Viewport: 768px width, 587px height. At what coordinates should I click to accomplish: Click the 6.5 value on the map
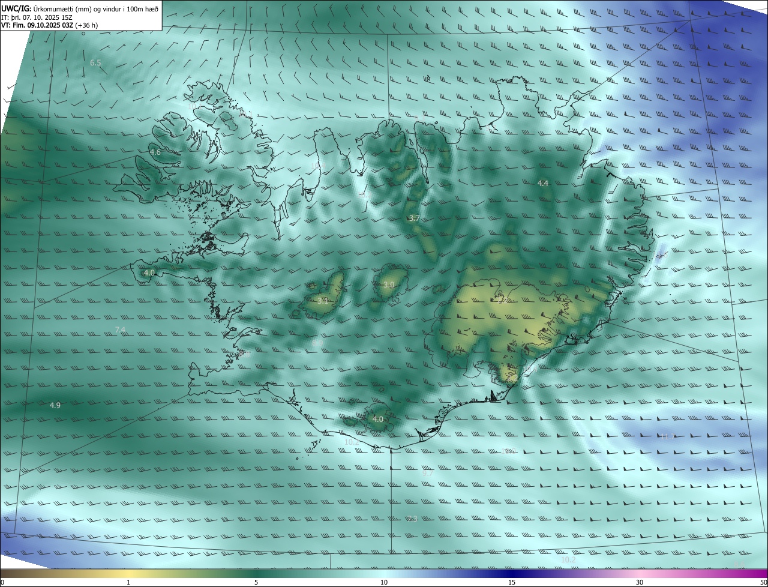click(95, 62)
